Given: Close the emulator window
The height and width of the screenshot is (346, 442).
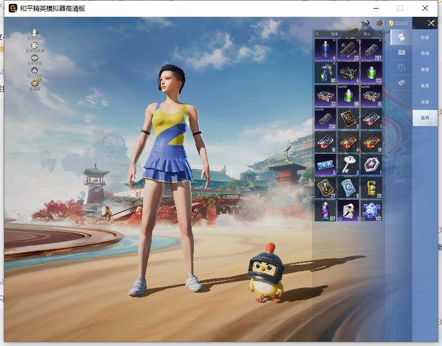Looking at the screenshot, I should (x=425, y=8).
